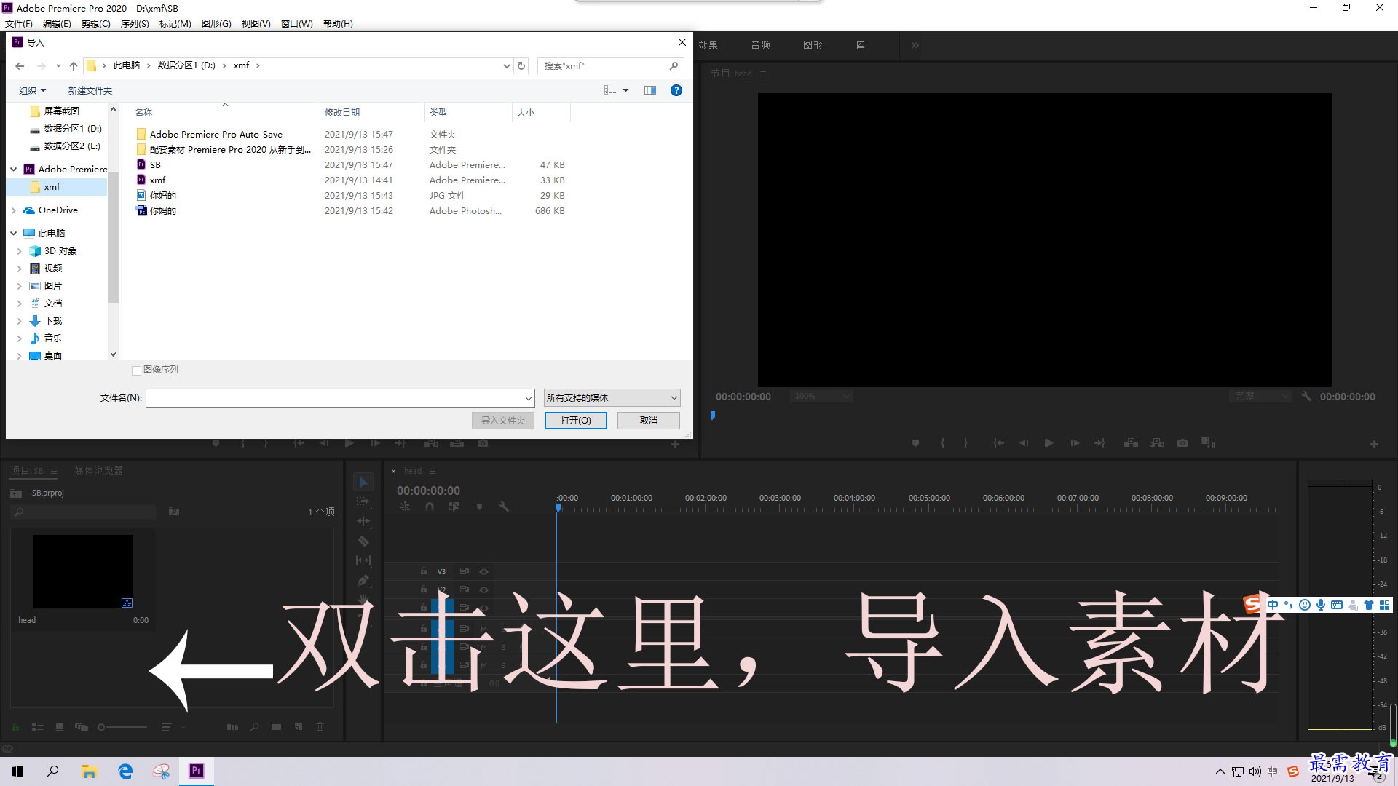Switch Project panel to list view

coord(38,726)
